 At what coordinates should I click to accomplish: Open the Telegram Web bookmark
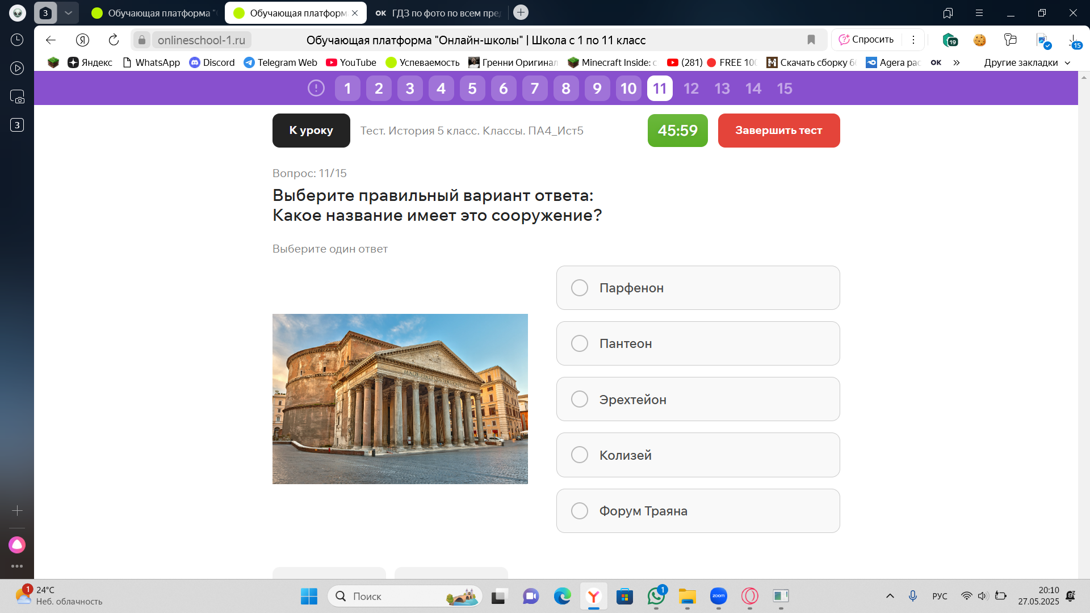280,62
